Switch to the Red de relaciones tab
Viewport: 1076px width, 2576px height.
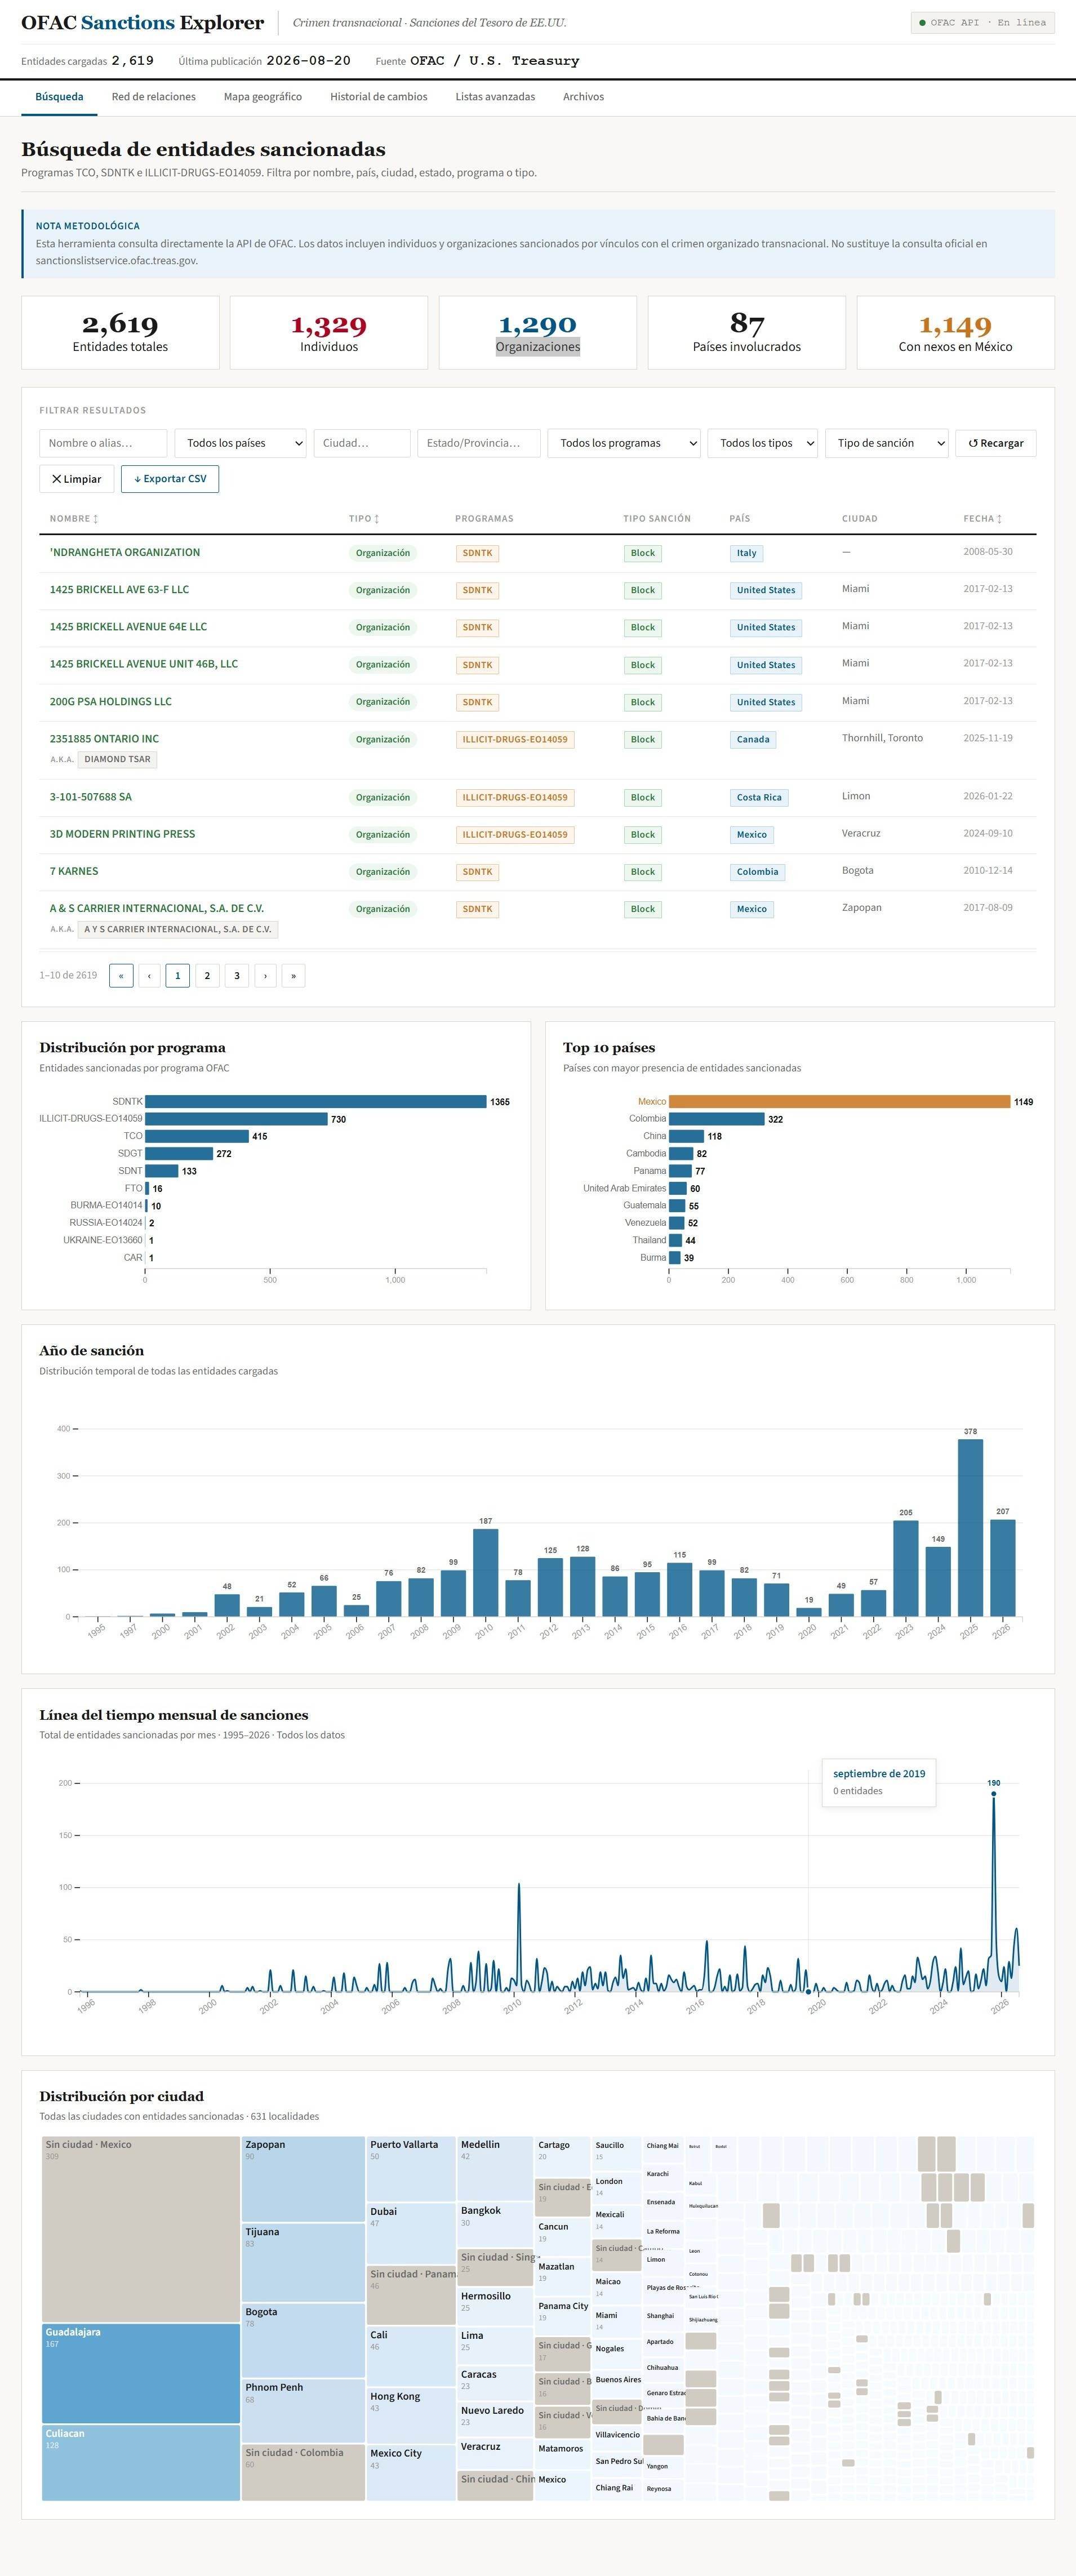click(x=154, y=97)
